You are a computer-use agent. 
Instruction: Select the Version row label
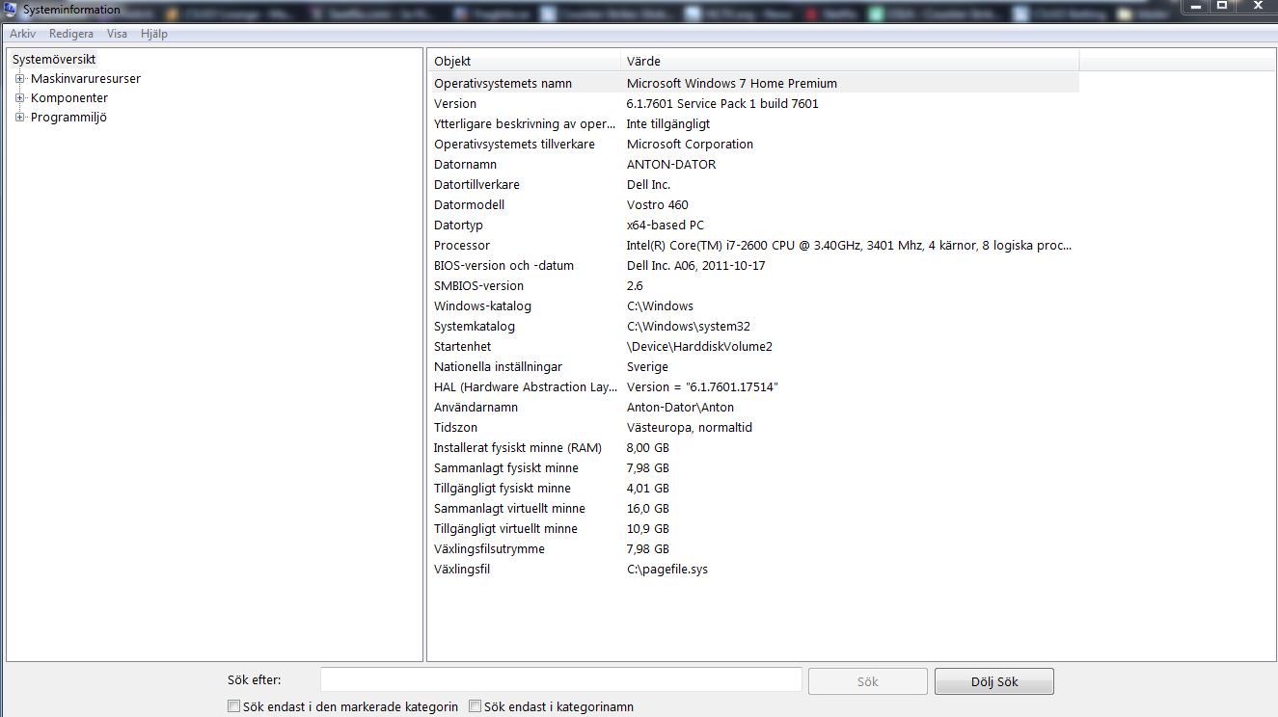[x=455, y=104]
